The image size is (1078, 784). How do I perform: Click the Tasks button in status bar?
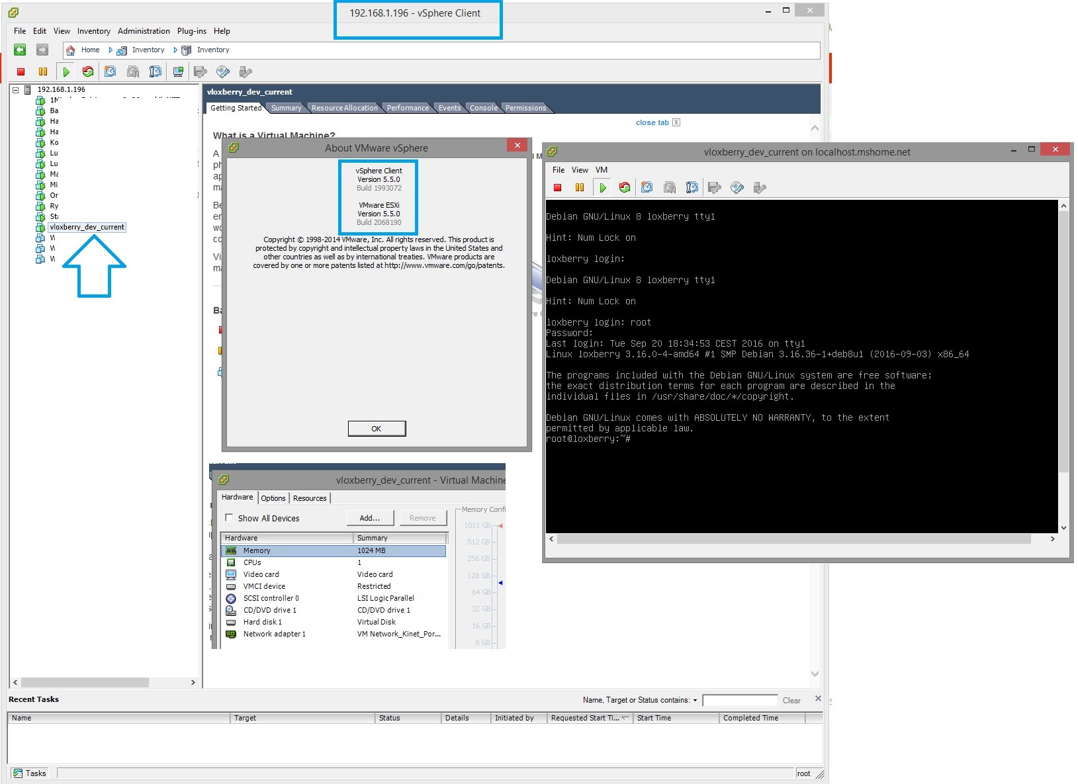(30, 773)
